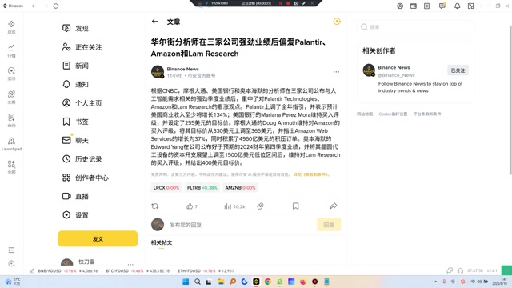This screenshot has width=512, height=288.
Task: Click the @Binance_News handle
Action: coord(396,75)
